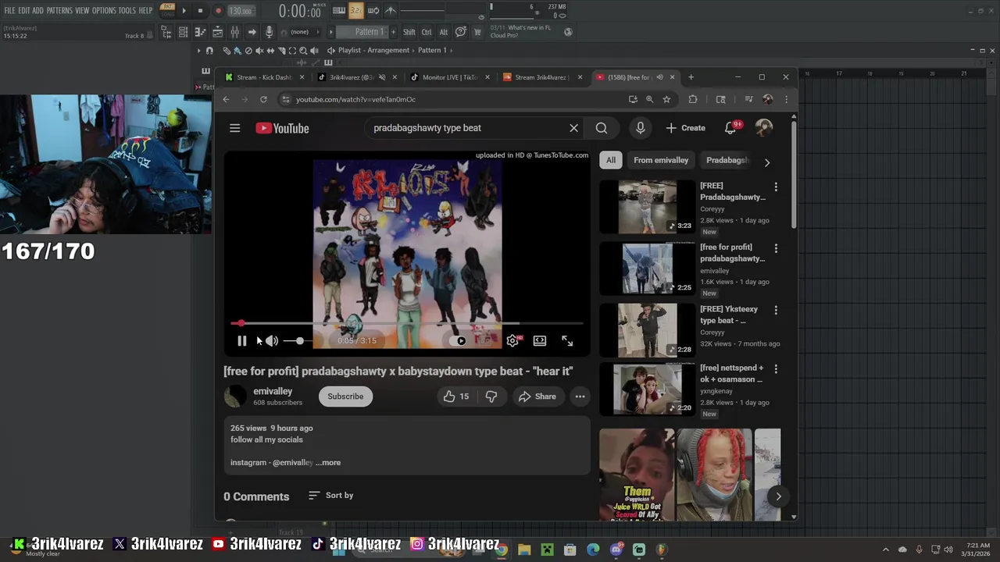This screenshot has height=562, width=1000.
Task: Toggle the FL Studio Shift key button
Action: [409, 32]
